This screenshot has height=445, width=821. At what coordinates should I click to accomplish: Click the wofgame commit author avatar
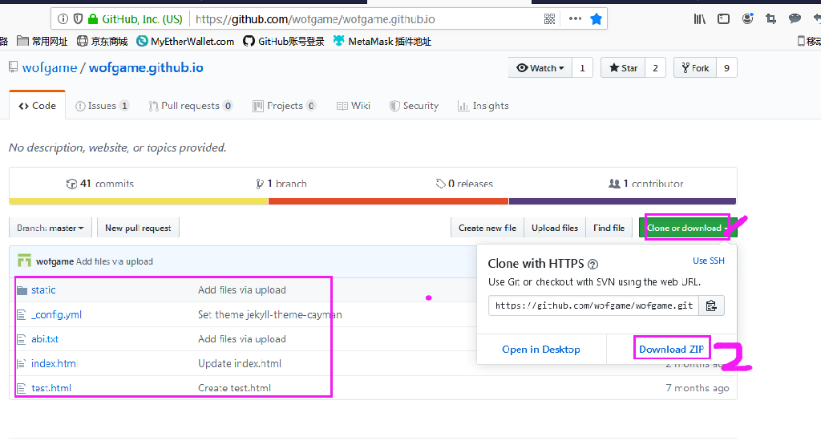(x=24, y=261)
